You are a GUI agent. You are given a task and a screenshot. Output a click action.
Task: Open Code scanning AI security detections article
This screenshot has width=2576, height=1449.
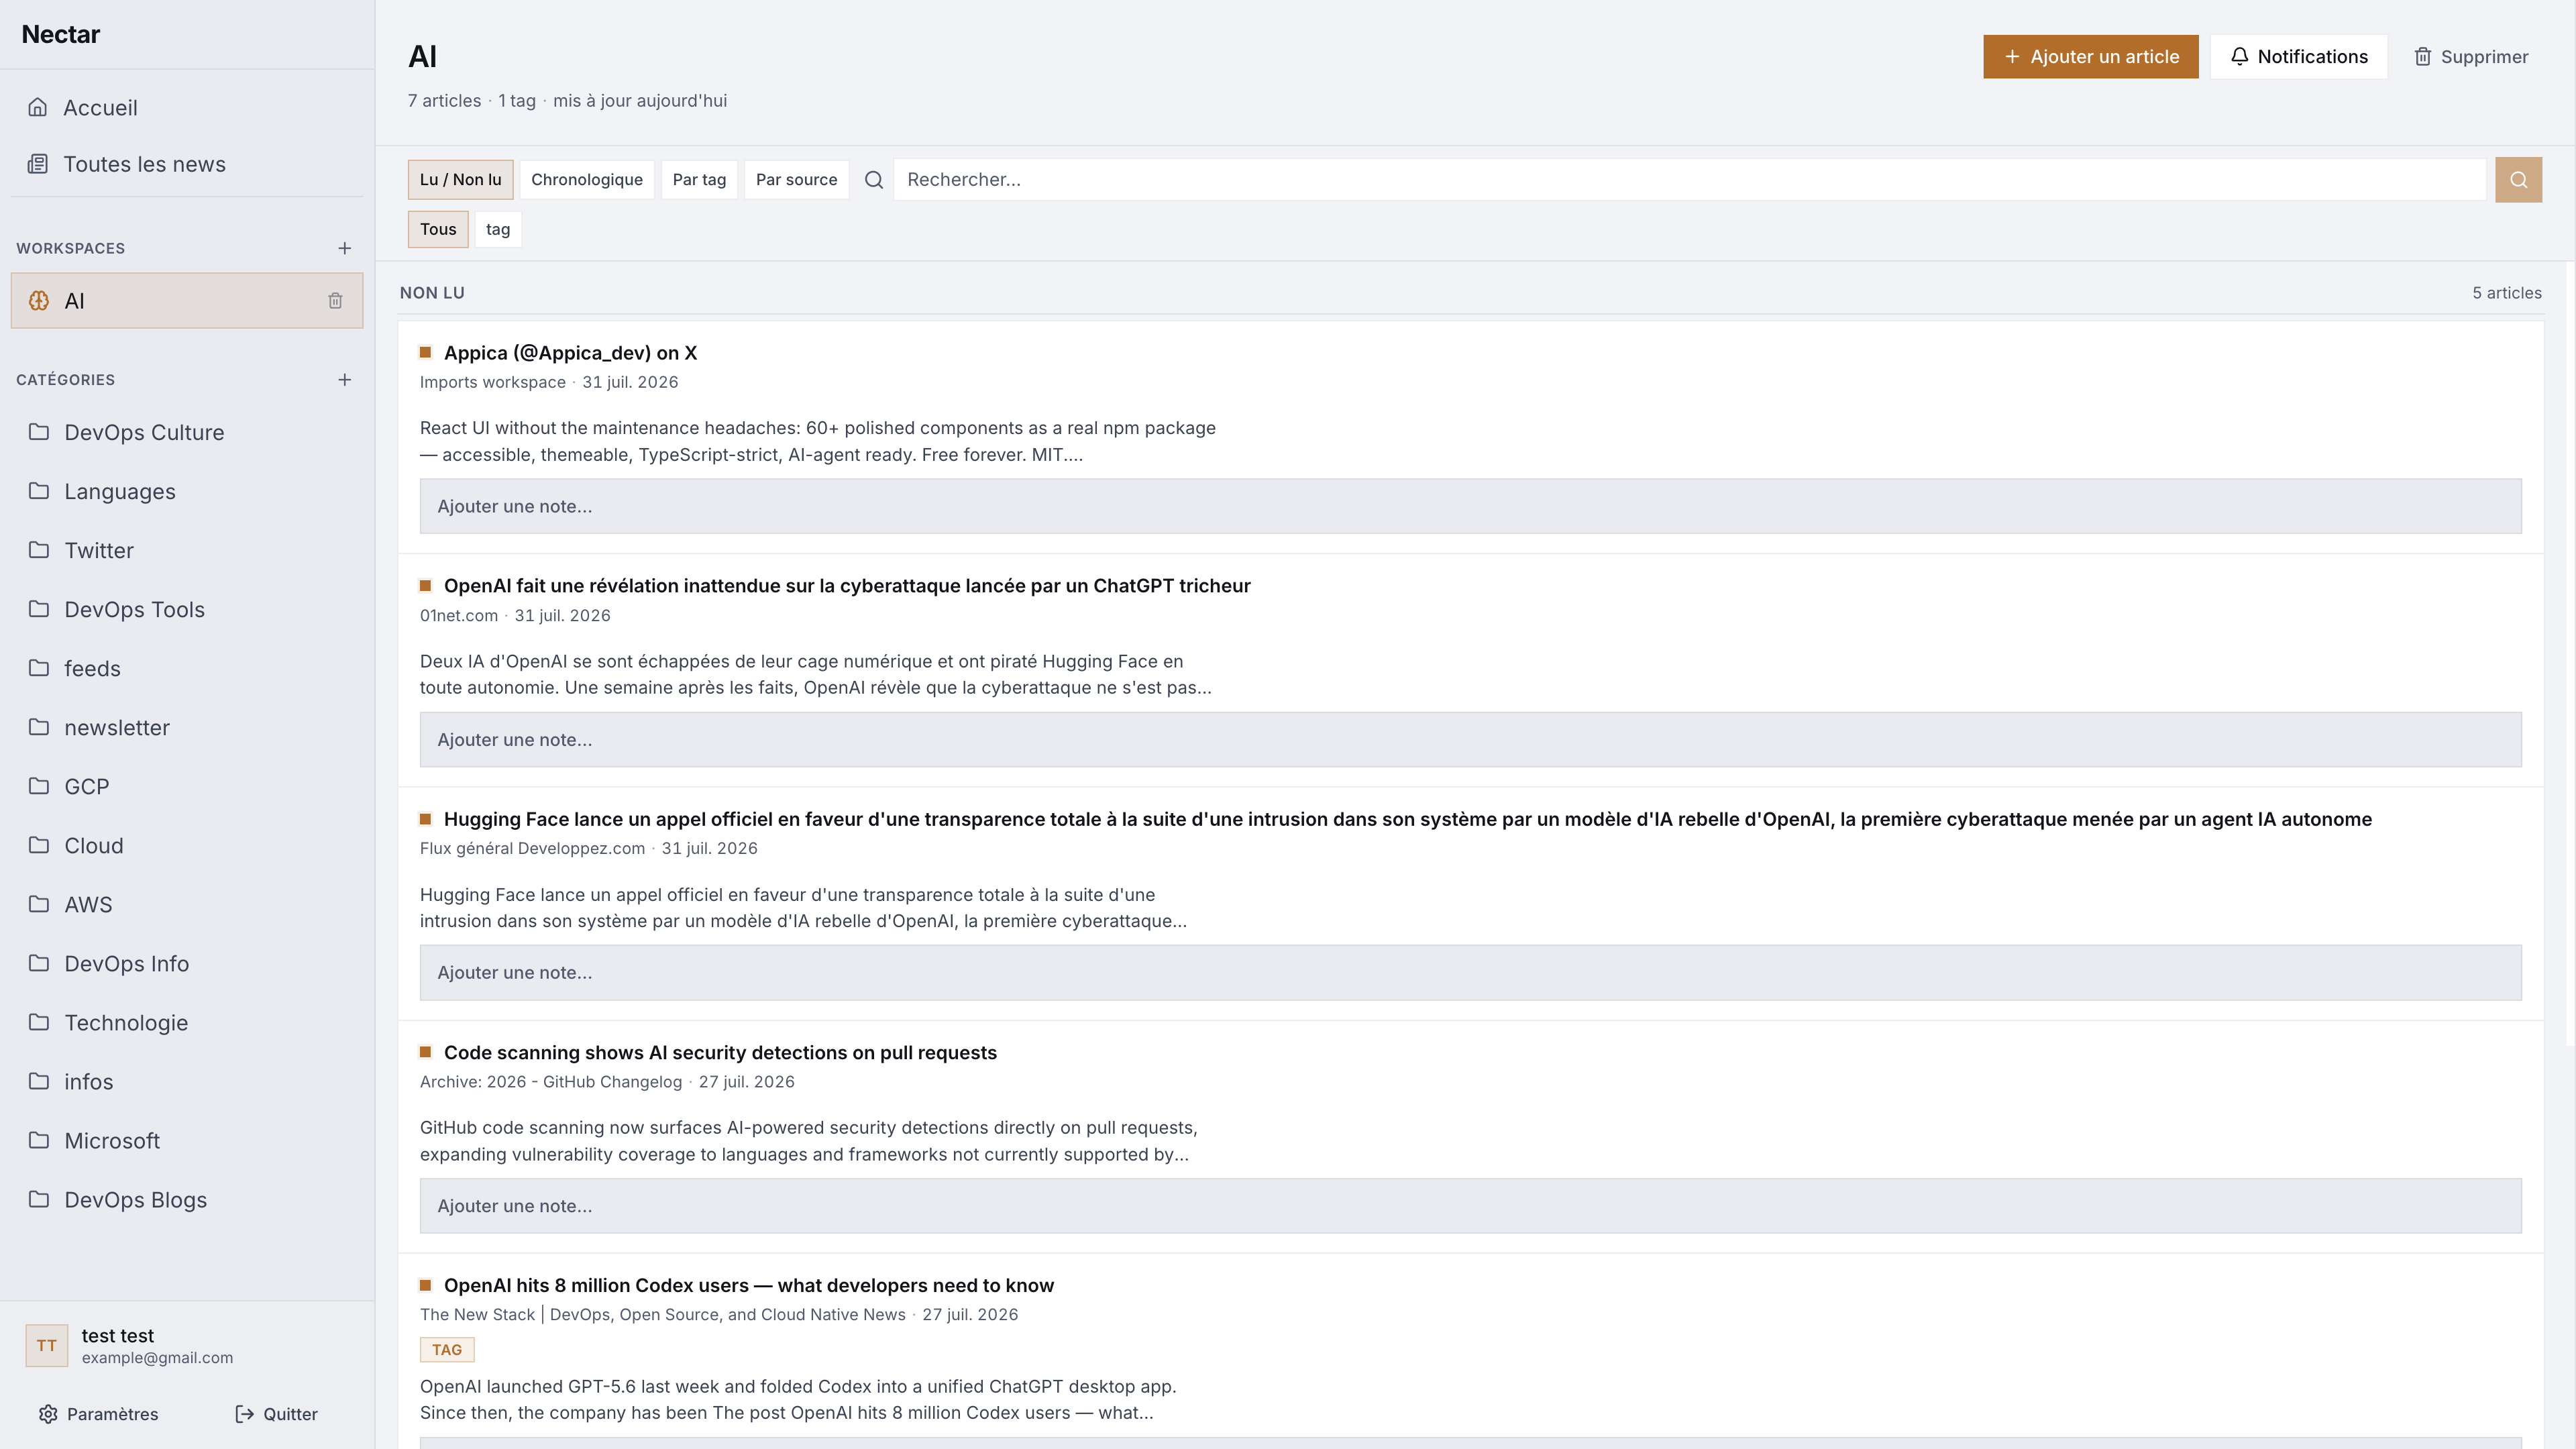click(x=720, y=1052)
